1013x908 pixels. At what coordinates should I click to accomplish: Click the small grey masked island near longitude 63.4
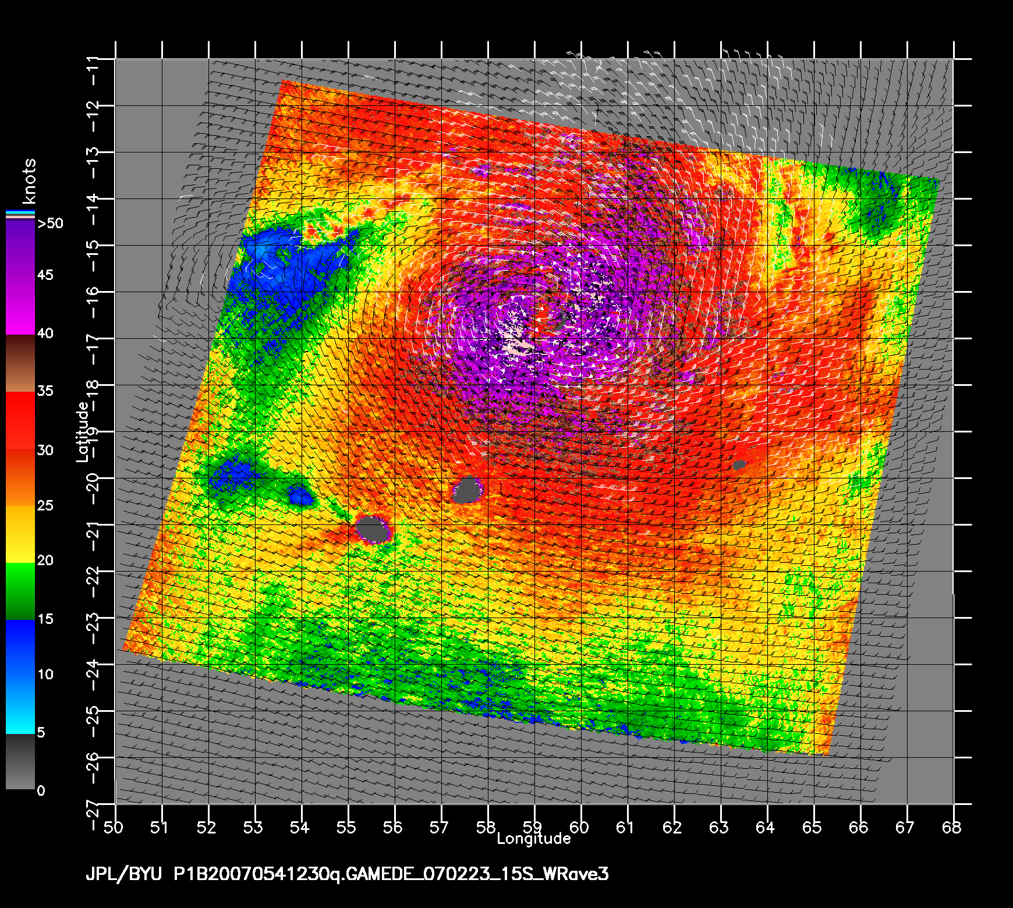coord(739,464)
